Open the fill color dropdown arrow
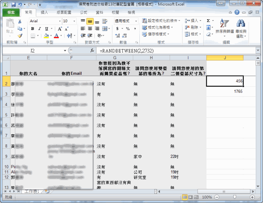 pyautogui.click(x=51, y=35)
